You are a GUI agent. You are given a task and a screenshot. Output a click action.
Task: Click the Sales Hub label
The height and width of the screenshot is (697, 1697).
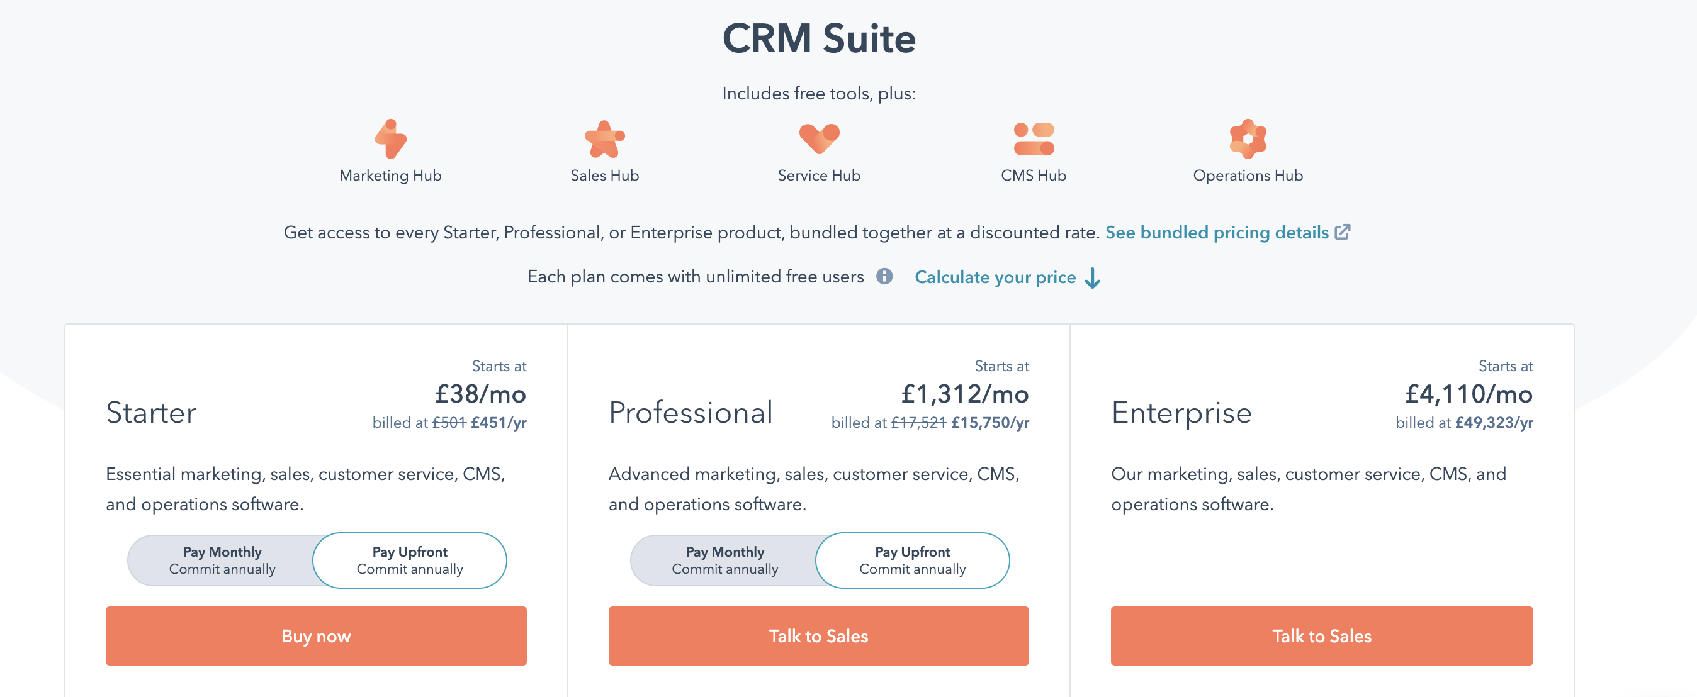(x=605, y=176)
